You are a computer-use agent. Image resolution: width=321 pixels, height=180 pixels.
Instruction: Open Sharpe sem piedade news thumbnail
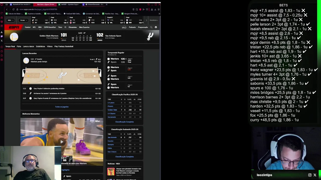(x=111, y=171)
